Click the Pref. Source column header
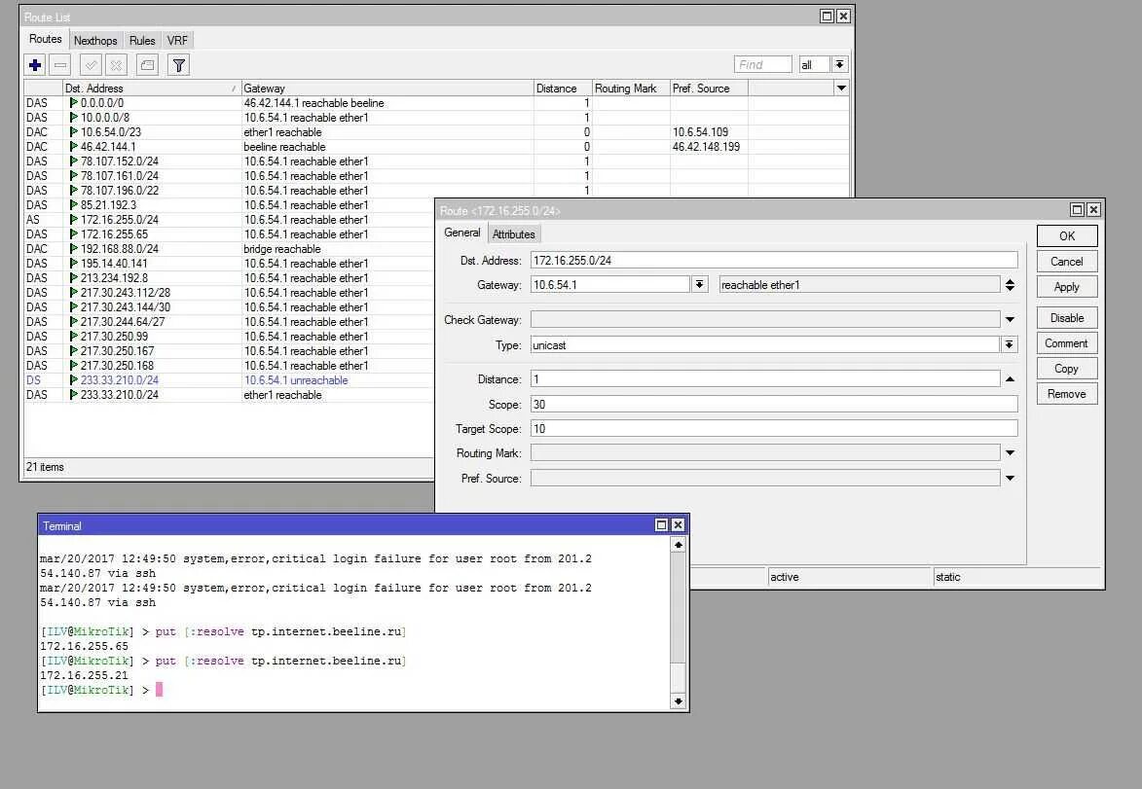1142x789 pixels. coord(709,89)
